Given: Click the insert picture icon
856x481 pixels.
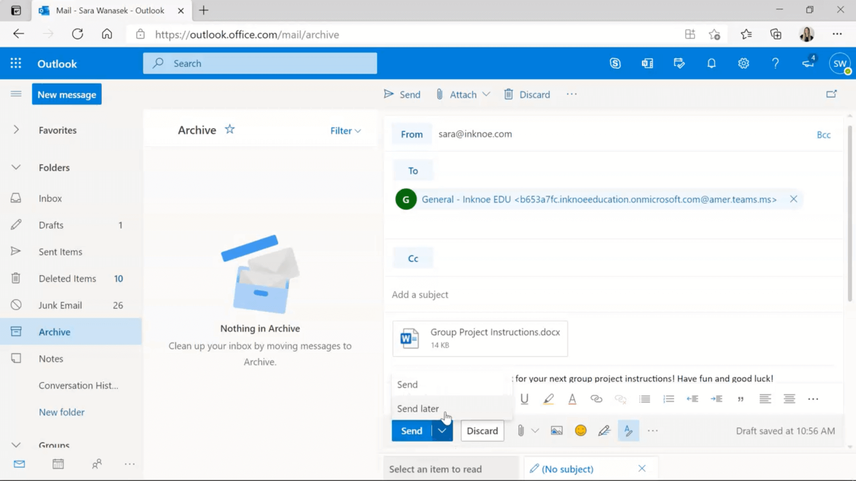Looking at the screenshot, I should click(557, 431).
